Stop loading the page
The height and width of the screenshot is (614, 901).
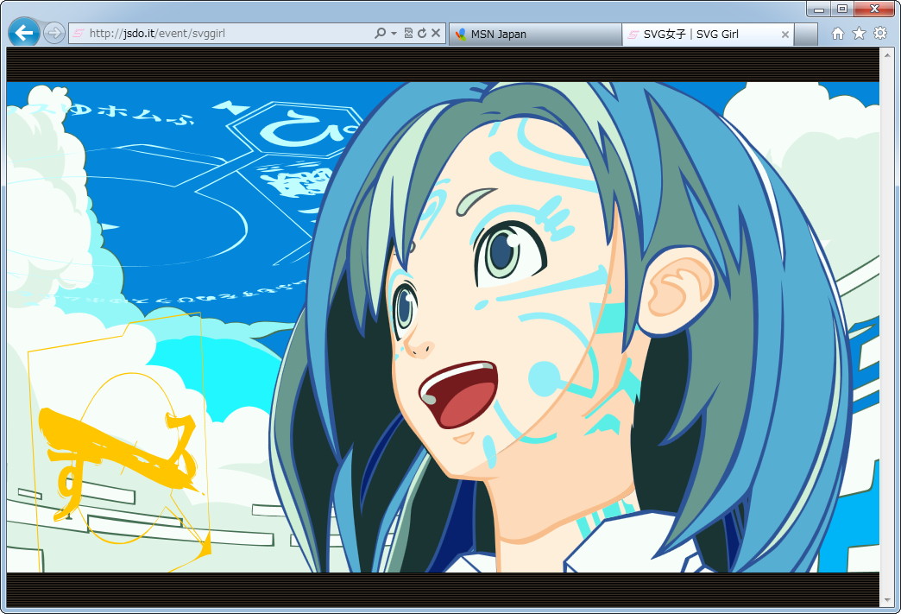[435, 34]
